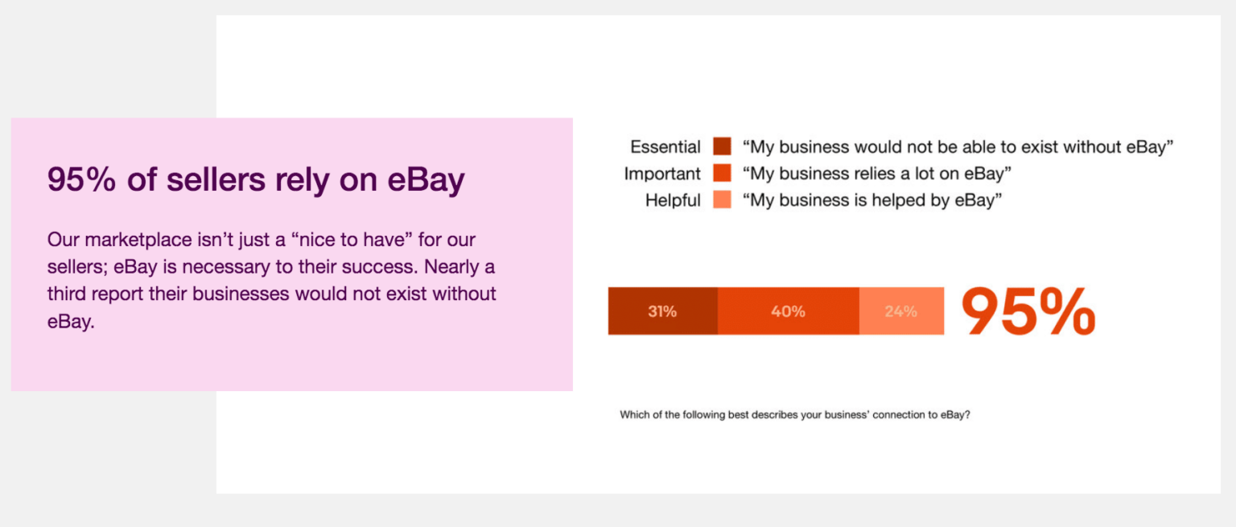The width and height of the screenshot is (1236, 527).
Task: Click the paragraph's final word 'eBay.'
Action: click(x=71, y=322)
